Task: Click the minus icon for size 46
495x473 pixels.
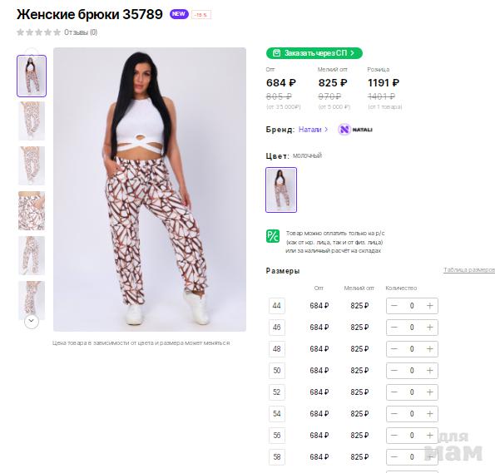Action: click(x=394, y=328)
